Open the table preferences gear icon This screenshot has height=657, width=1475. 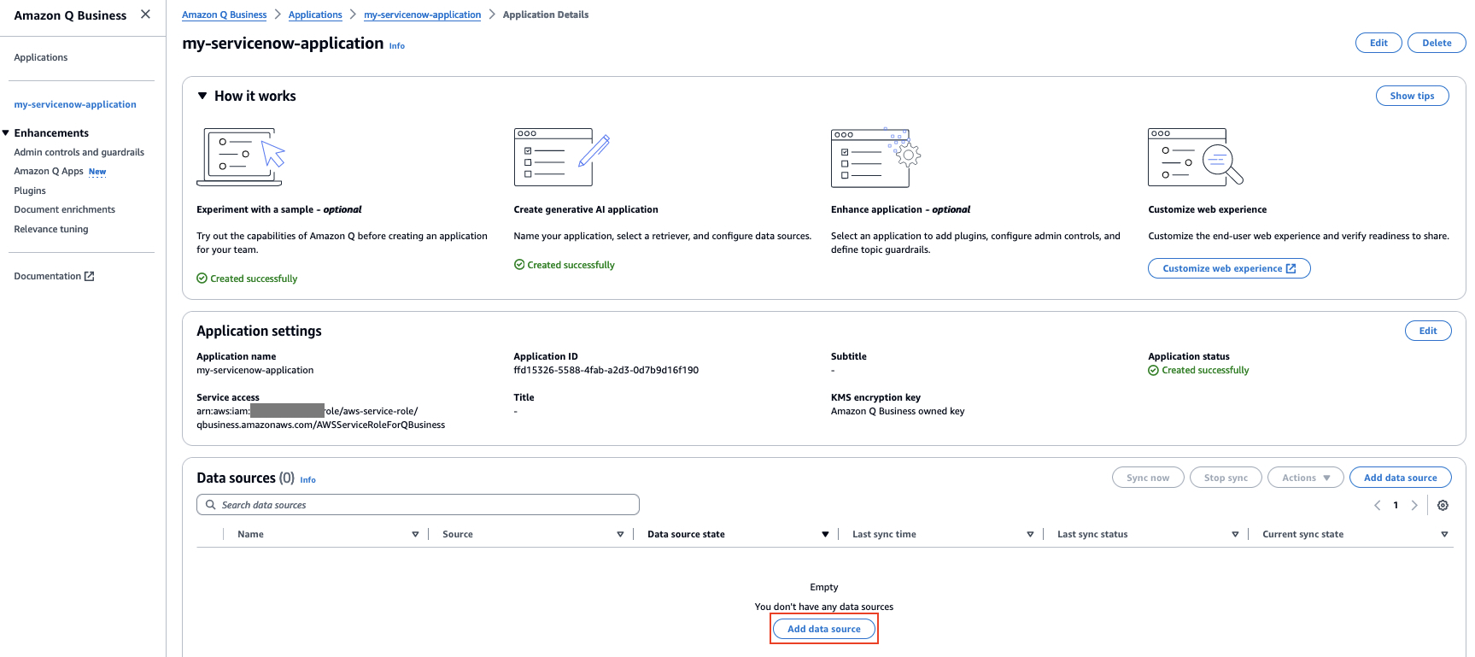point(1443,505)
